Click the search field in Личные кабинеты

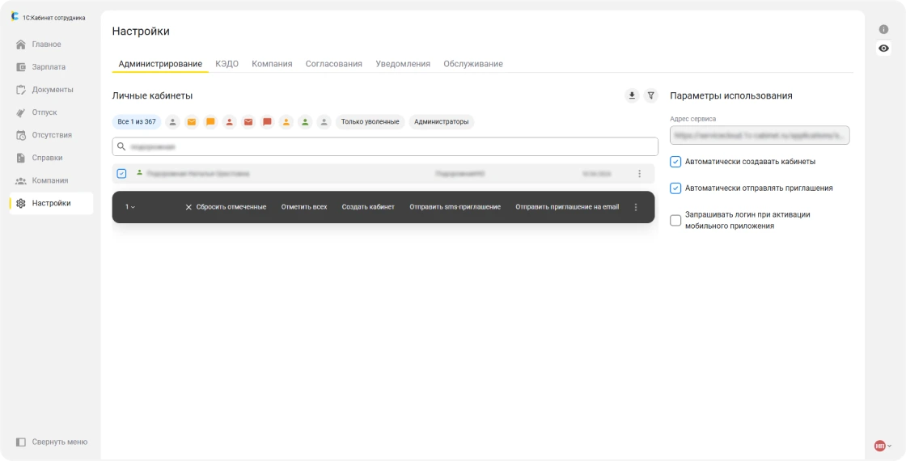click(x=385, y=147)
